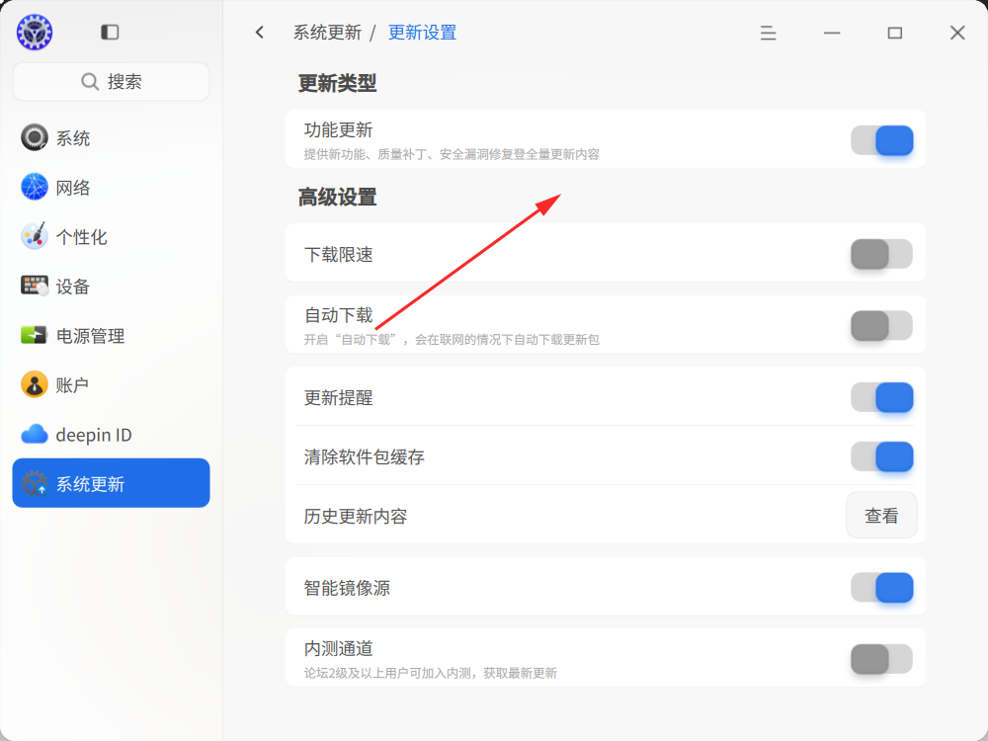
Task: Click 系统更新 breadcrumb link
Action: click(327, 33)
